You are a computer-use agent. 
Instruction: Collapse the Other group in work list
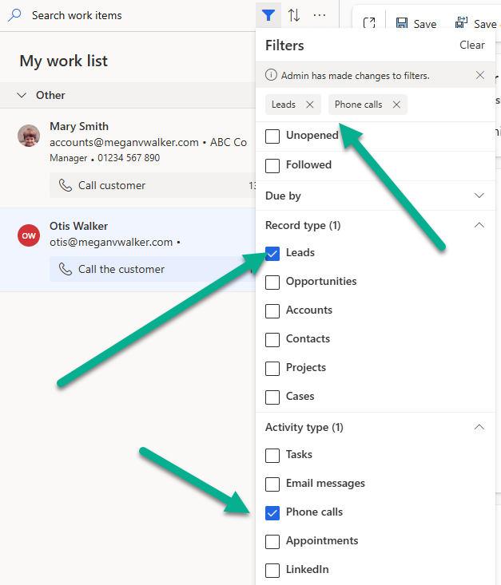tap(22, 95)
